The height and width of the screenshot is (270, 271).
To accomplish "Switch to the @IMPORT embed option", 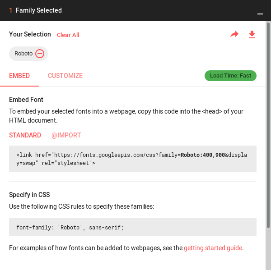I will point(66,135).
